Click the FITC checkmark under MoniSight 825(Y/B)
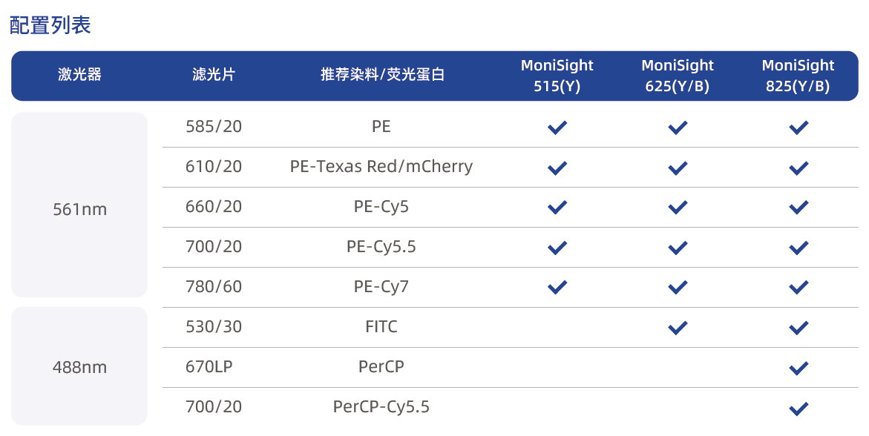869x436 pixels. [799, 328]
